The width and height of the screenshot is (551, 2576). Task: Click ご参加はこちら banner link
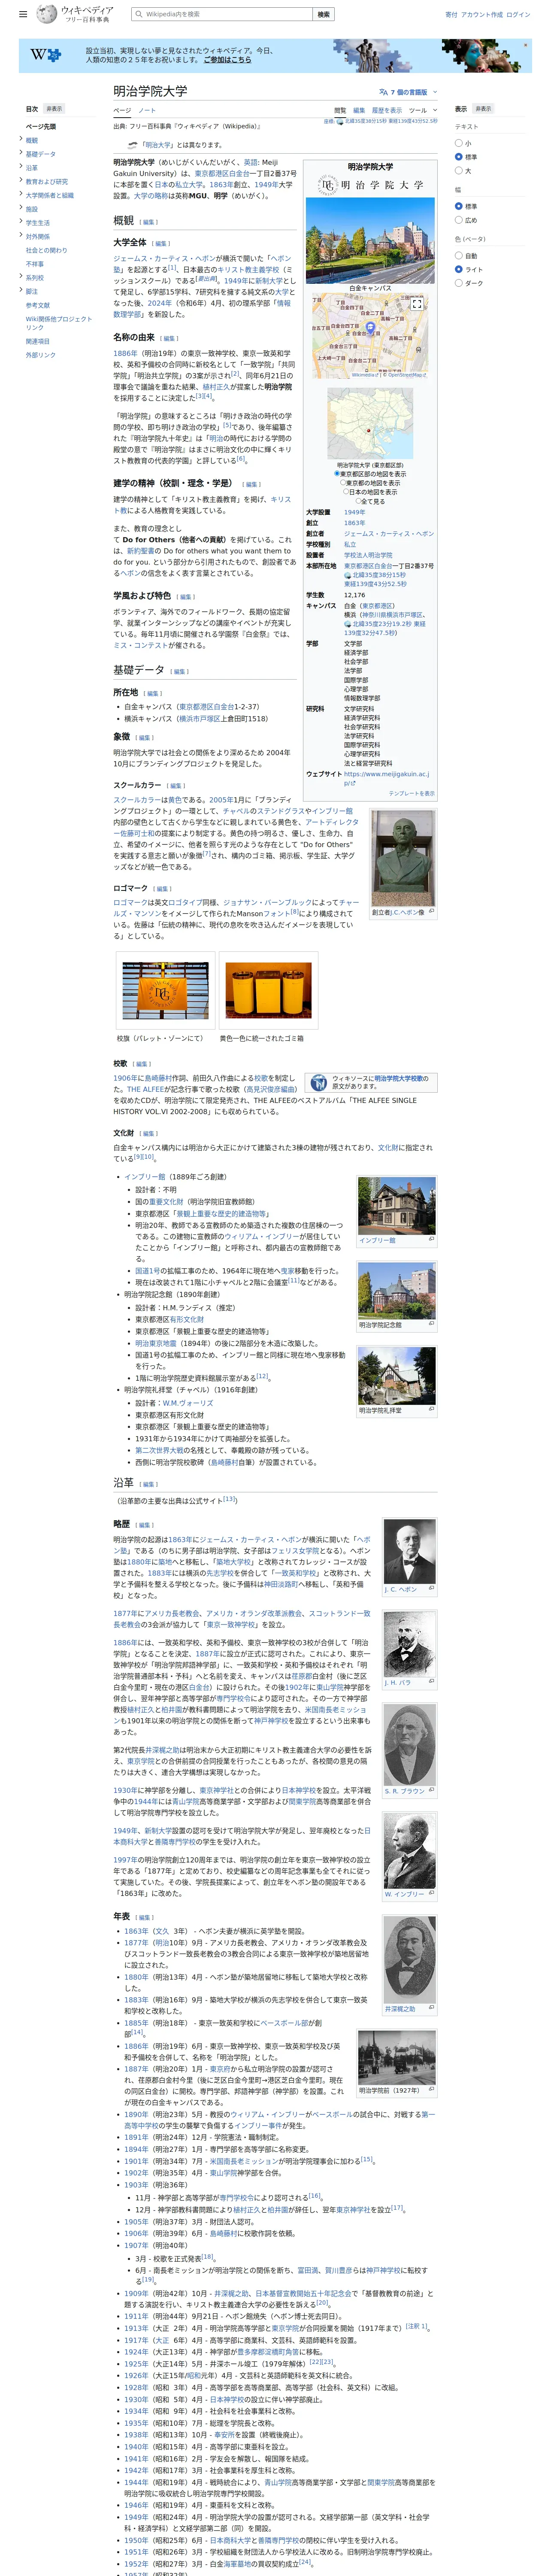click(x=228, y=60)
